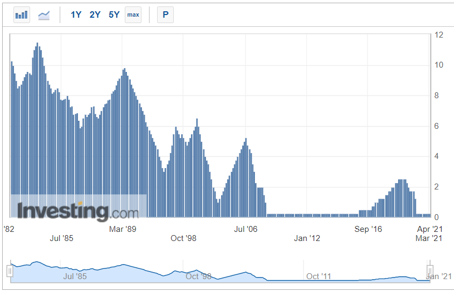Click the Apr '21 x-axis label
Viewport: 454px width, 292px height.
[430, 229]
